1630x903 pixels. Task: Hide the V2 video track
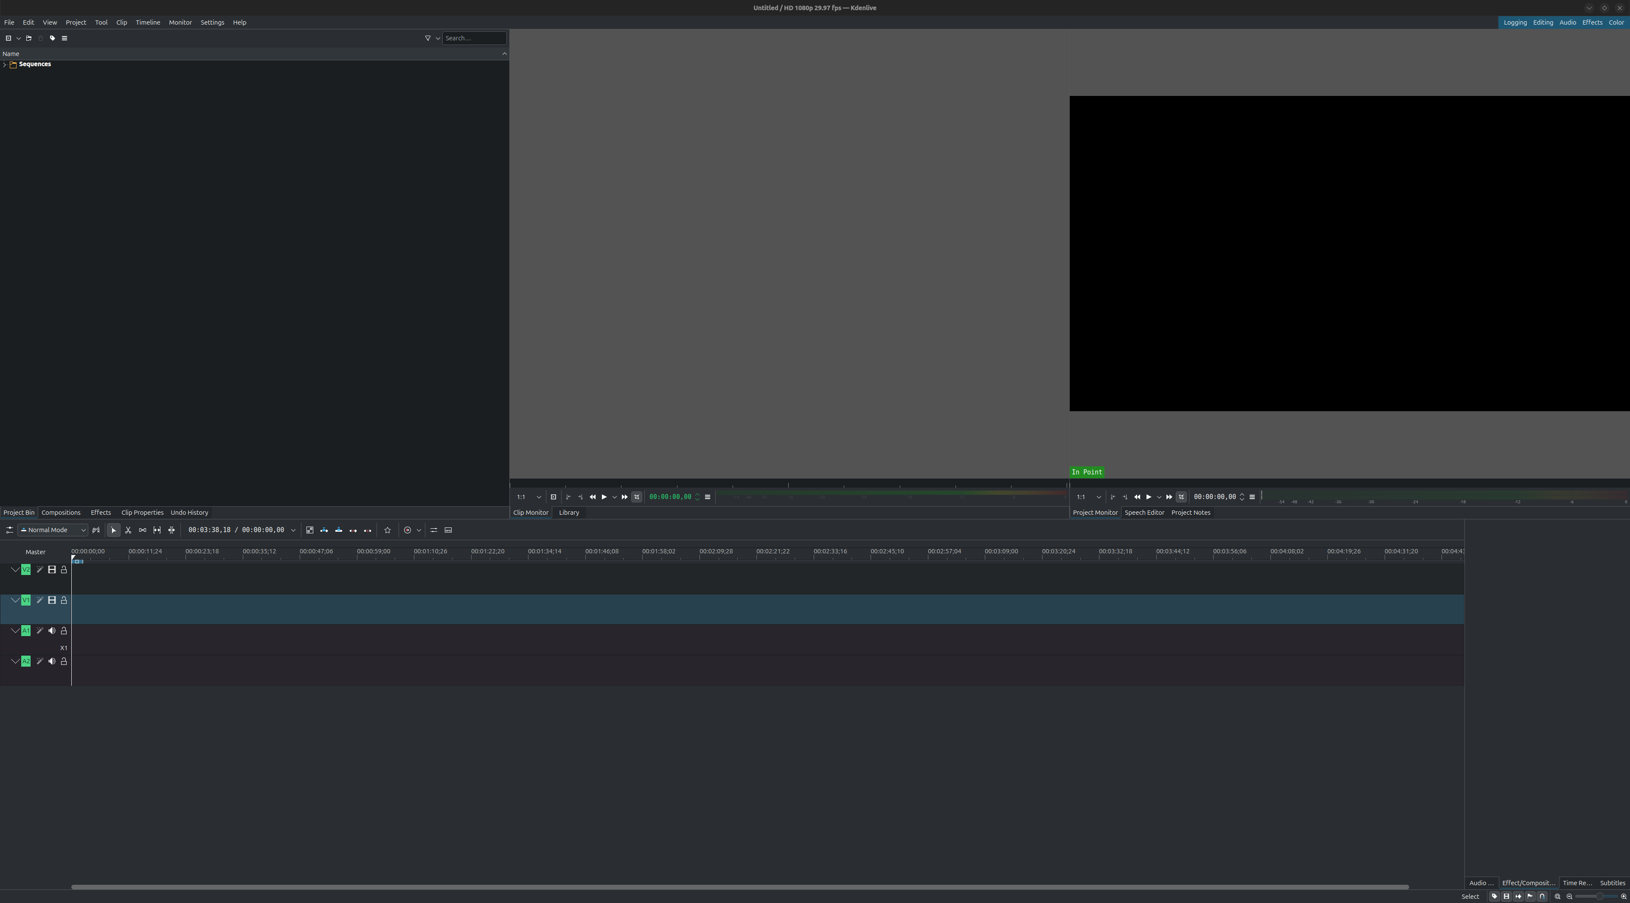pos(52,569)
